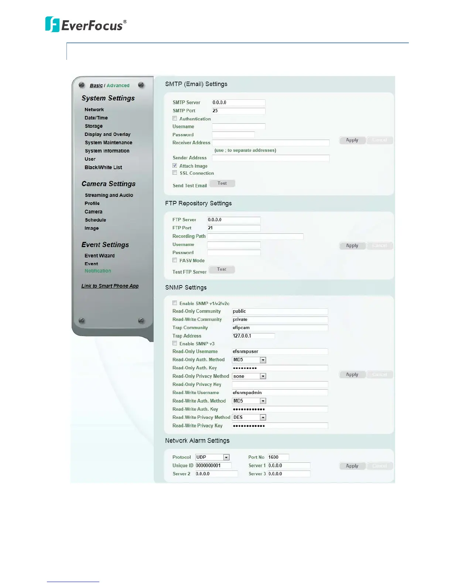Enable the SMTP Authentication checkbox
Image resolution: width=452 pixels, height=585 pixels.
tap(175, 119)
